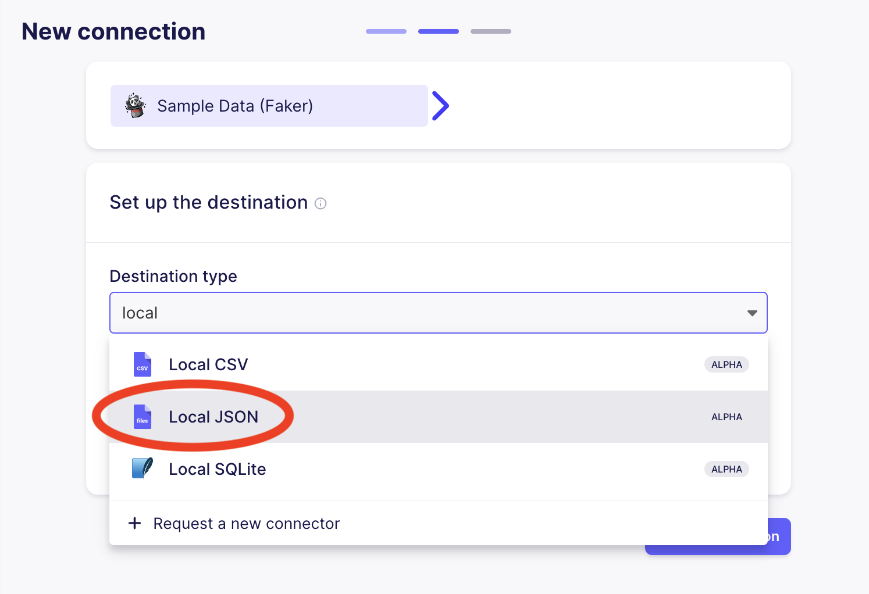Click the chevron arrow right of Sample Data
This screenshot has height=594, width=869.
coord(441,105)
